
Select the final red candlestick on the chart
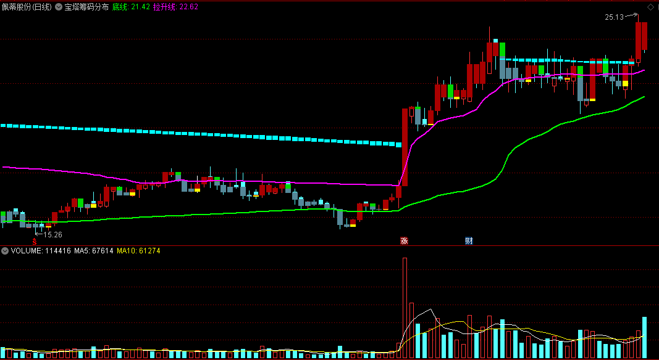(644, 36)
